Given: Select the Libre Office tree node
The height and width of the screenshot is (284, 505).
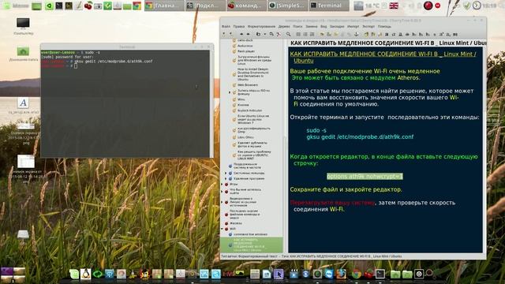Looking at the screenshot, I should (x=245, y=137).
